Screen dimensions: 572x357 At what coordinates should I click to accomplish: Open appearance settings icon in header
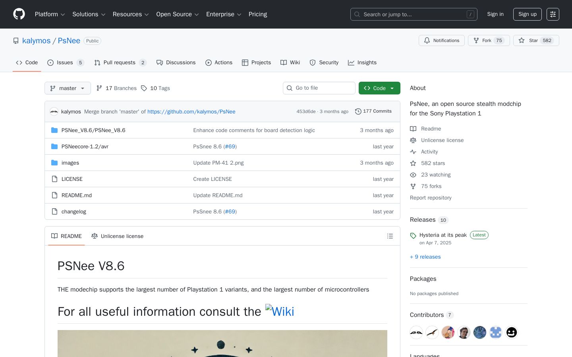pyautogui.click(x=553, y=14)
